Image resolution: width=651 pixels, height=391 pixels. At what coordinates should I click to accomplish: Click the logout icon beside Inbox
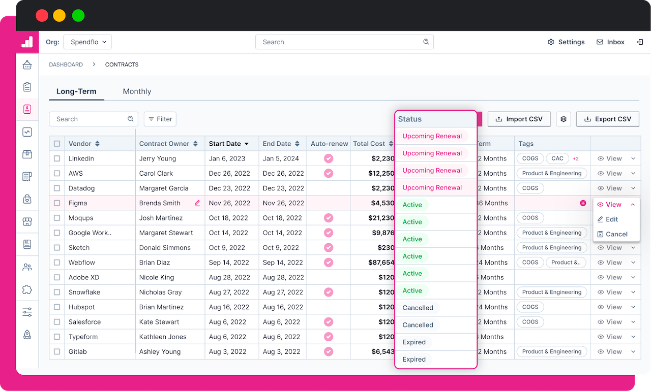[640, 42]
